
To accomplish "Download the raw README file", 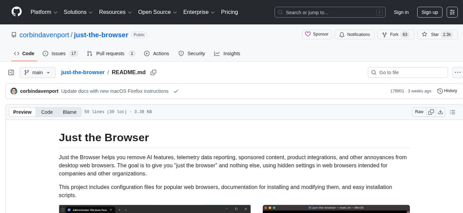I will click(441, 112).
